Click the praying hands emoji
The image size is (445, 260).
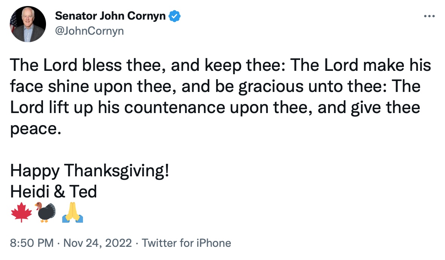tap(72, 213)
